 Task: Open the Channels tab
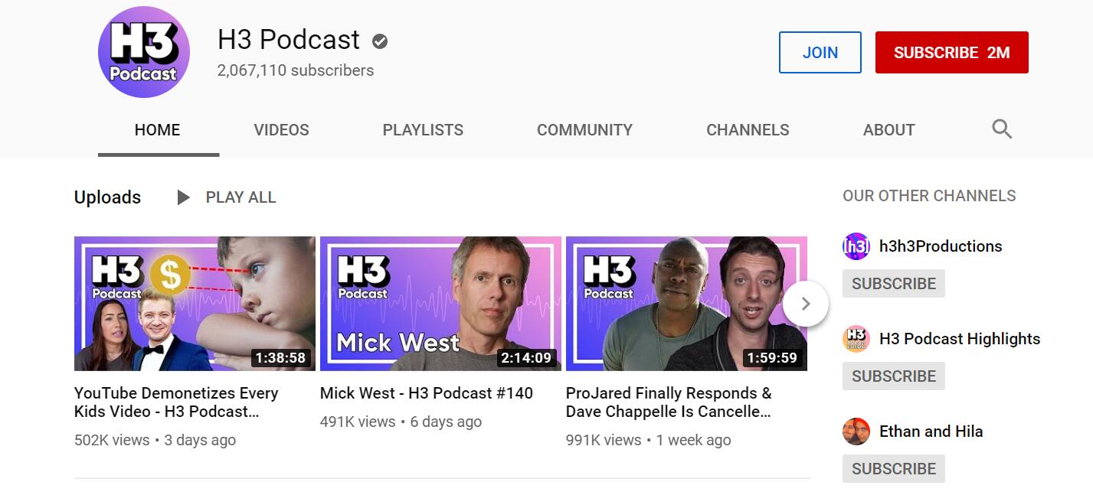(x=748, y=130)
